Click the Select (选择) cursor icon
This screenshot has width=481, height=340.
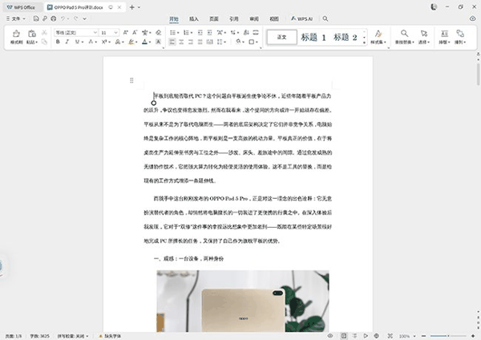tap(426, 34)
